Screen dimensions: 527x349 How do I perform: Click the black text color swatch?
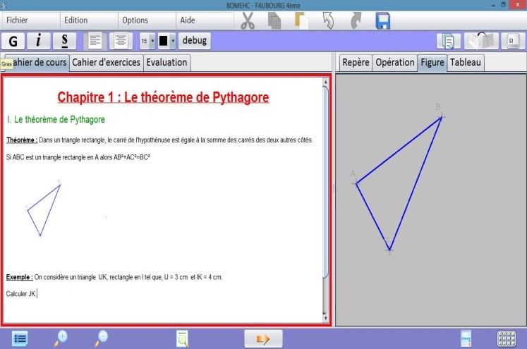(163, 41)
